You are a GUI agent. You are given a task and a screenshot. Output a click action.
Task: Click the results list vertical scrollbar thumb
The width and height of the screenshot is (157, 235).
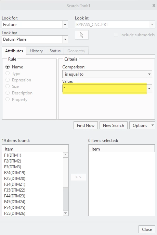65,172
